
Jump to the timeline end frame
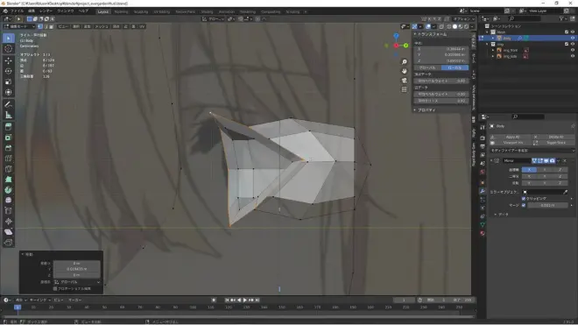coord(257,300)
